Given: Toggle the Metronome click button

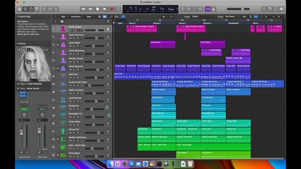Looking at the screenshot, I should point(214,9).
